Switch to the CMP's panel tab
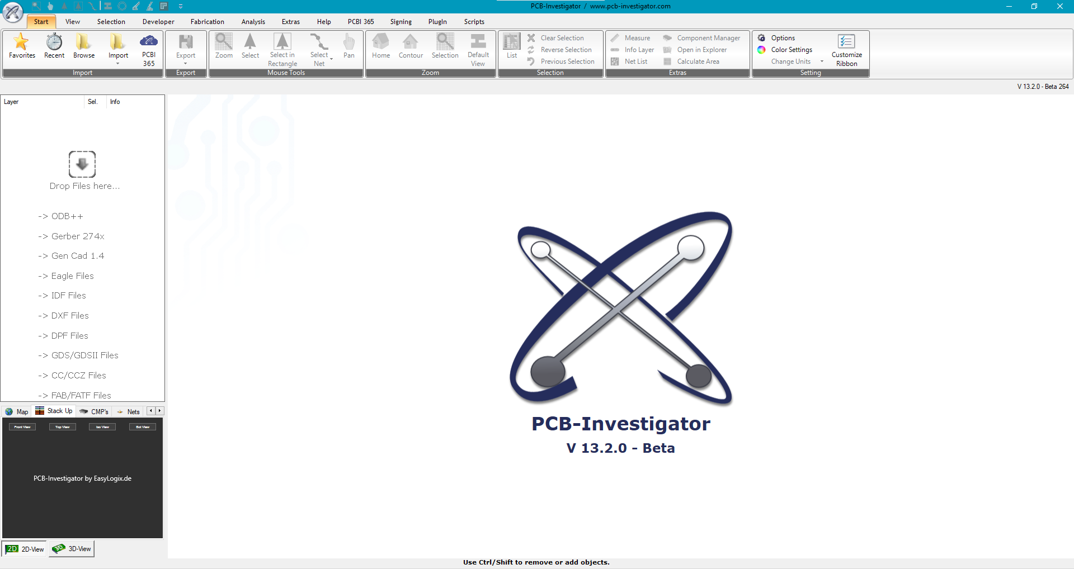Screen dimensions: 1074x569 click(94, 411)
